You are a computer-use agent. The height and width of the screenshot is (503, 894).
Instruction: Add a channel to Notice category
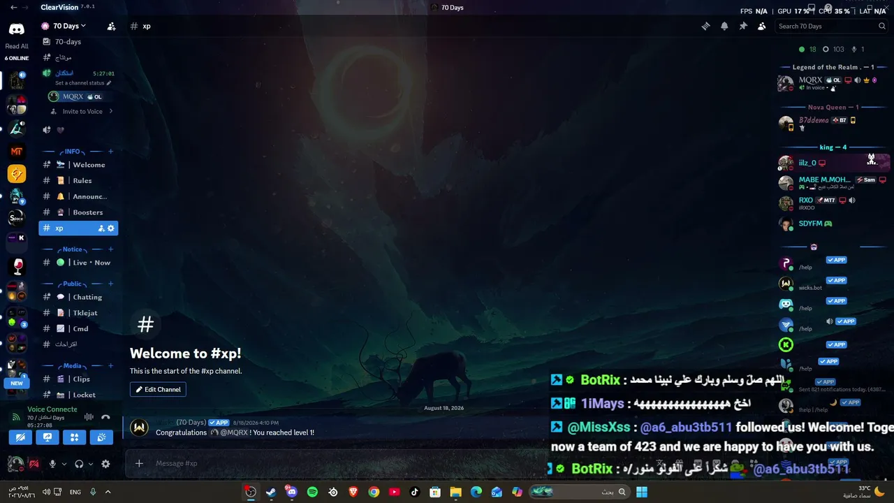tap(110, 249)
